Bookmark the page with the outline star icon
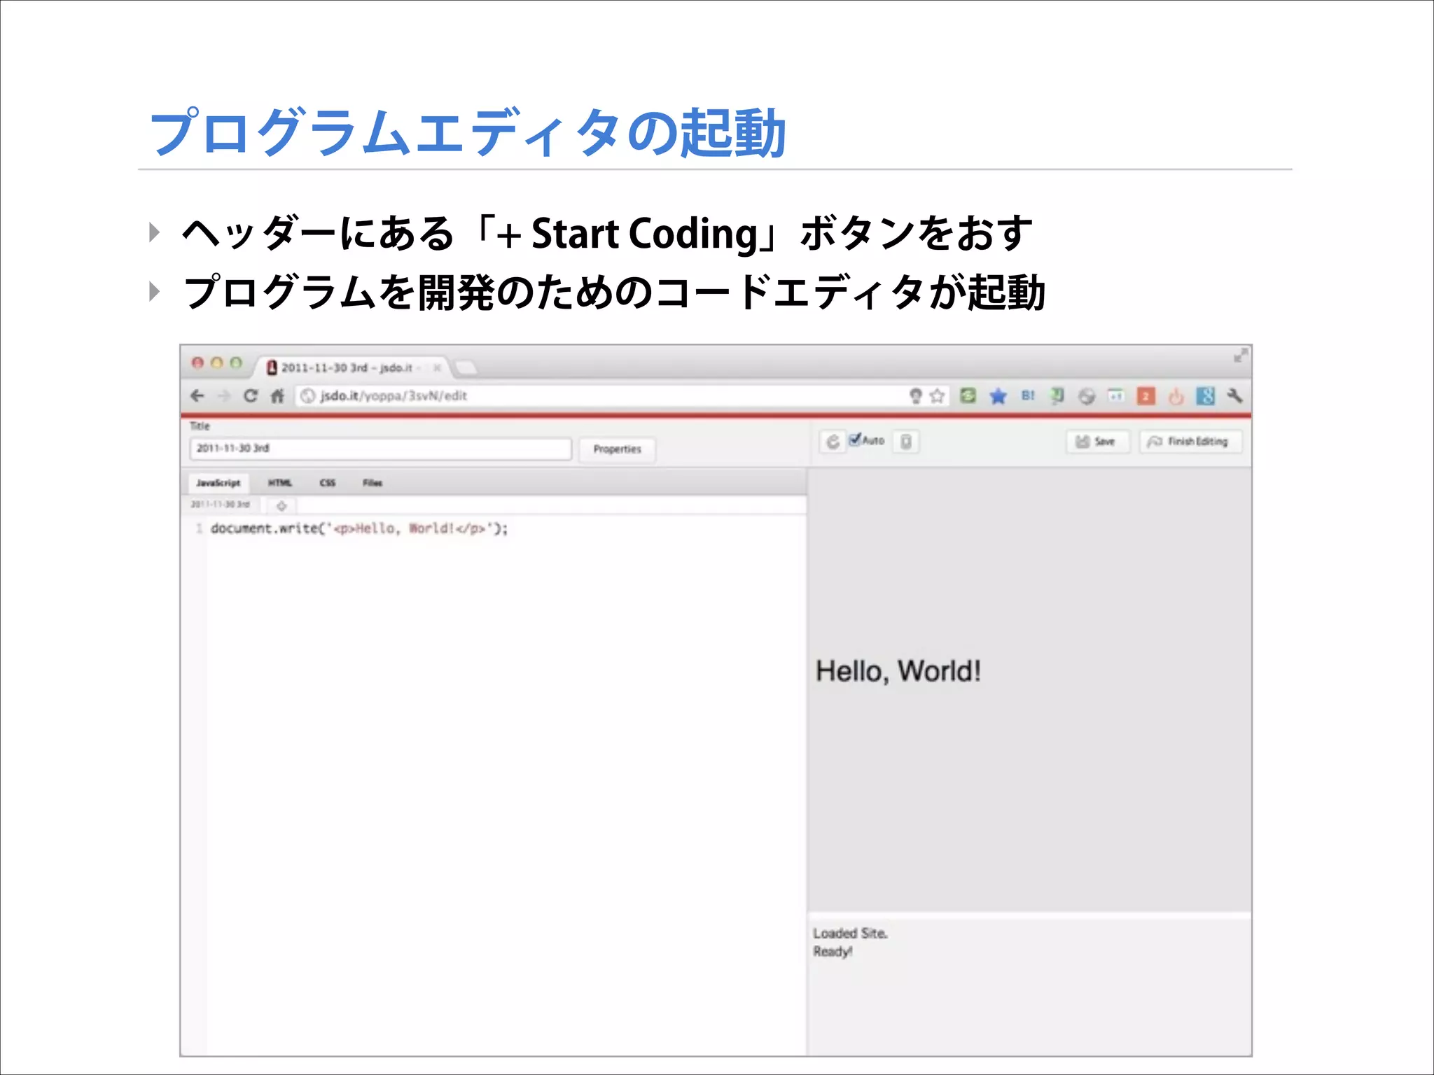The image size is (1434, 1075). [937, 396]
